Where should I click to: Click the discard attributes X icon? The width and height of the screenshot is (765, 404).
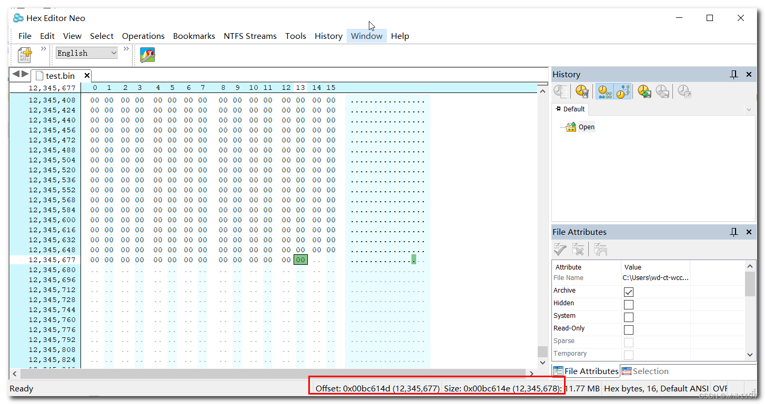coord(578,249)
